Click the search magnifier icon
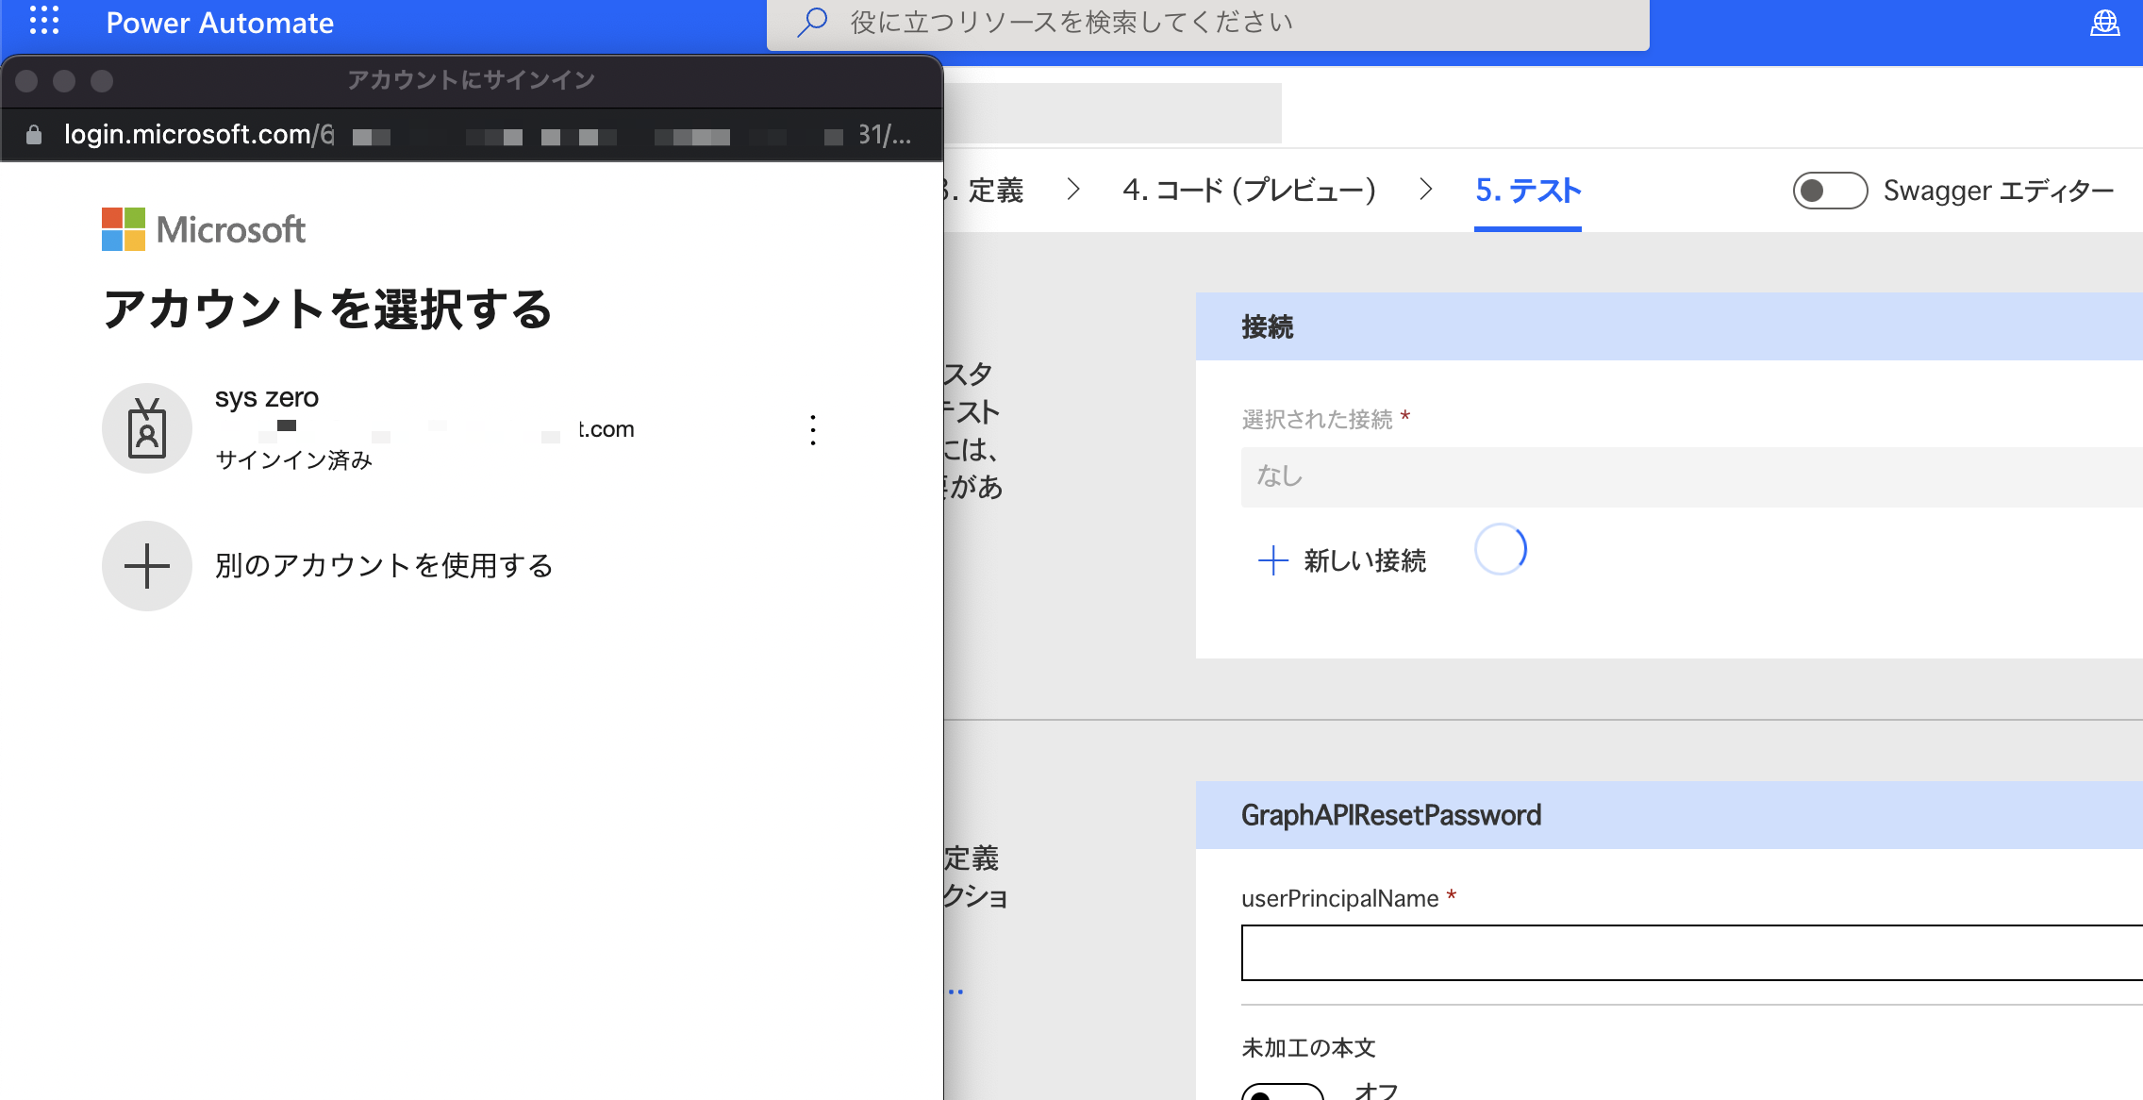This screenshot has width=2143, height=1100. coord(812,22)
